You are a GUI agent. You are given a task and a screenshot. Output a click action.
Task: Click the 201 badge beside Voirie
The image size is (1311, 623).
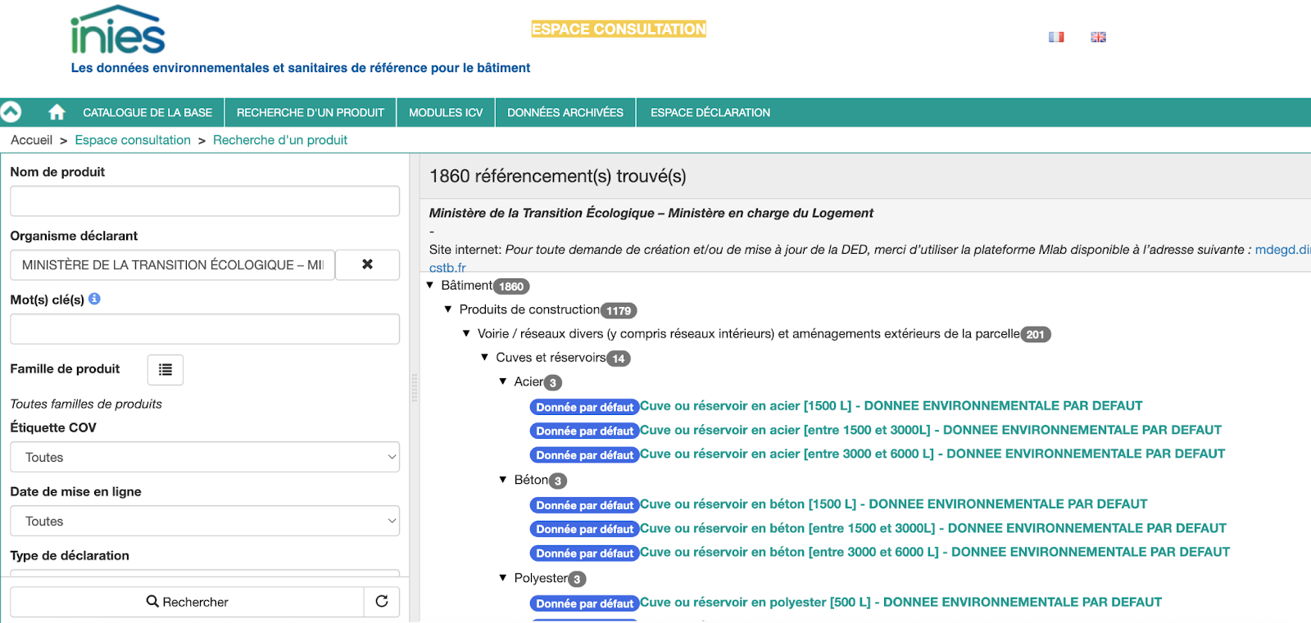1036,334
